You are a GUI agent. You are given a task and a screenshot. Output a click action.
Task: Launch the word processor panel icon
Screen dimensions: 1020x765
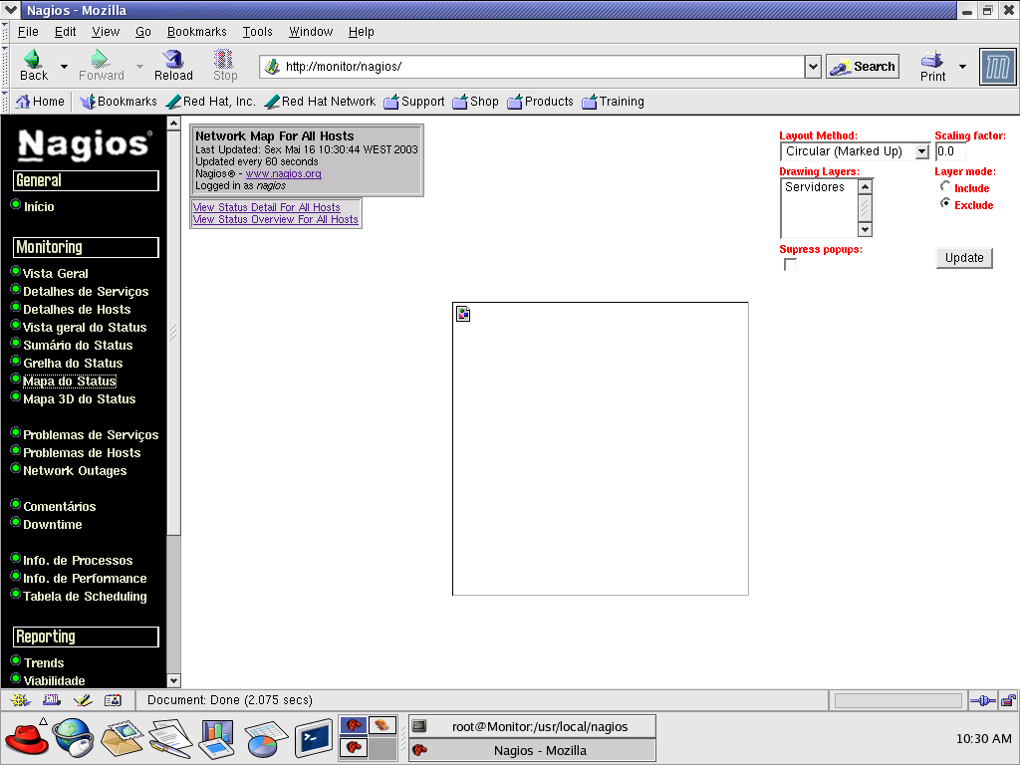pyautogui.click(x=169, y=739)
